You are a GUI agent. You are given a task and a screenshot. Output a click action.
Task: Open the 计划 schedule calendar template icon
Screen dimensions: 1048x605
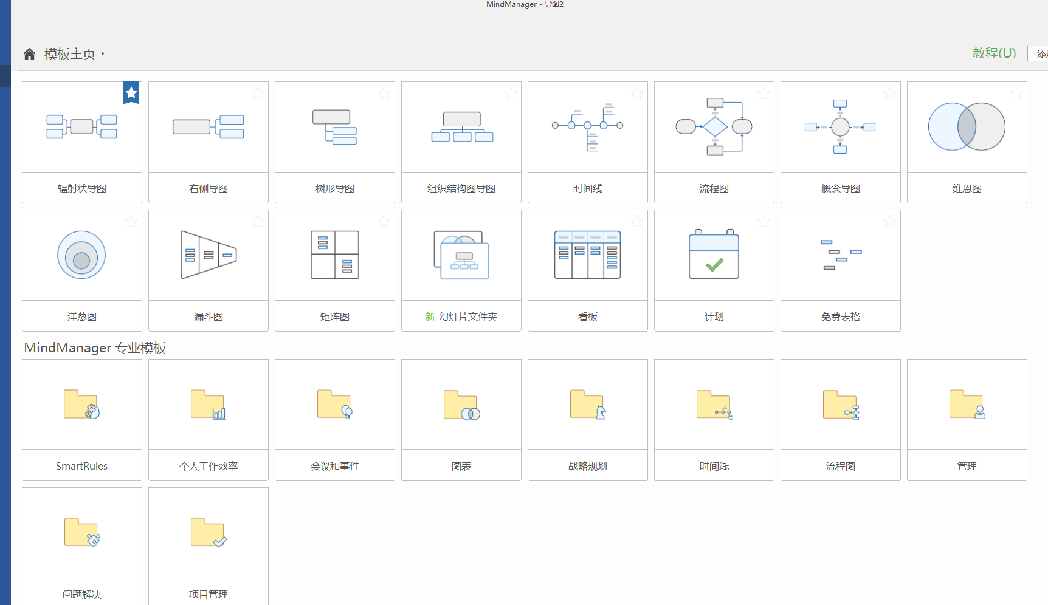[714, 254]
